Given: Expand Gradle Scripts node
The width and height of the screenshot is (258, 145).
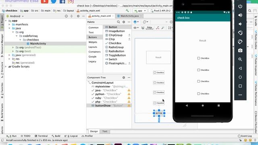Looking at the screenshot, I should (6, 66).
